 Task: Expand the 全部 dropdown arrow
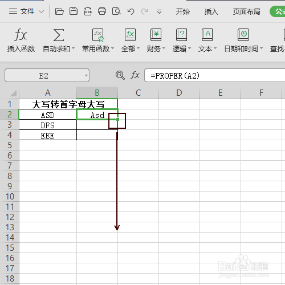[x=138, y=48]
